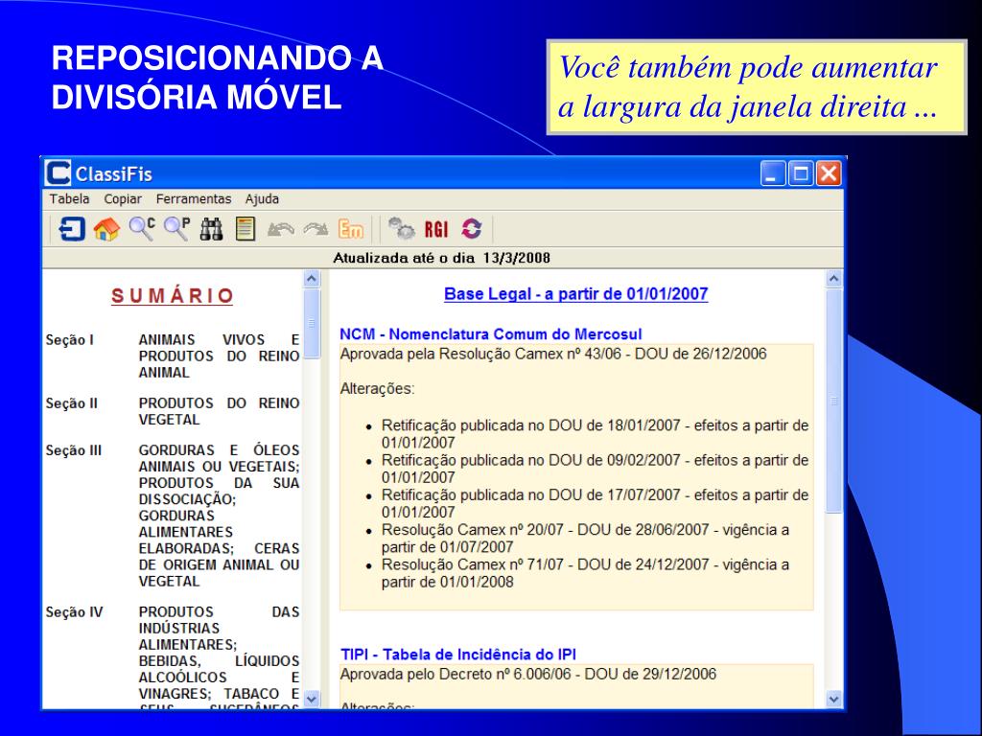Open search by code magnifier C icon
982x736 pixels.
click(x=142, y=229)
